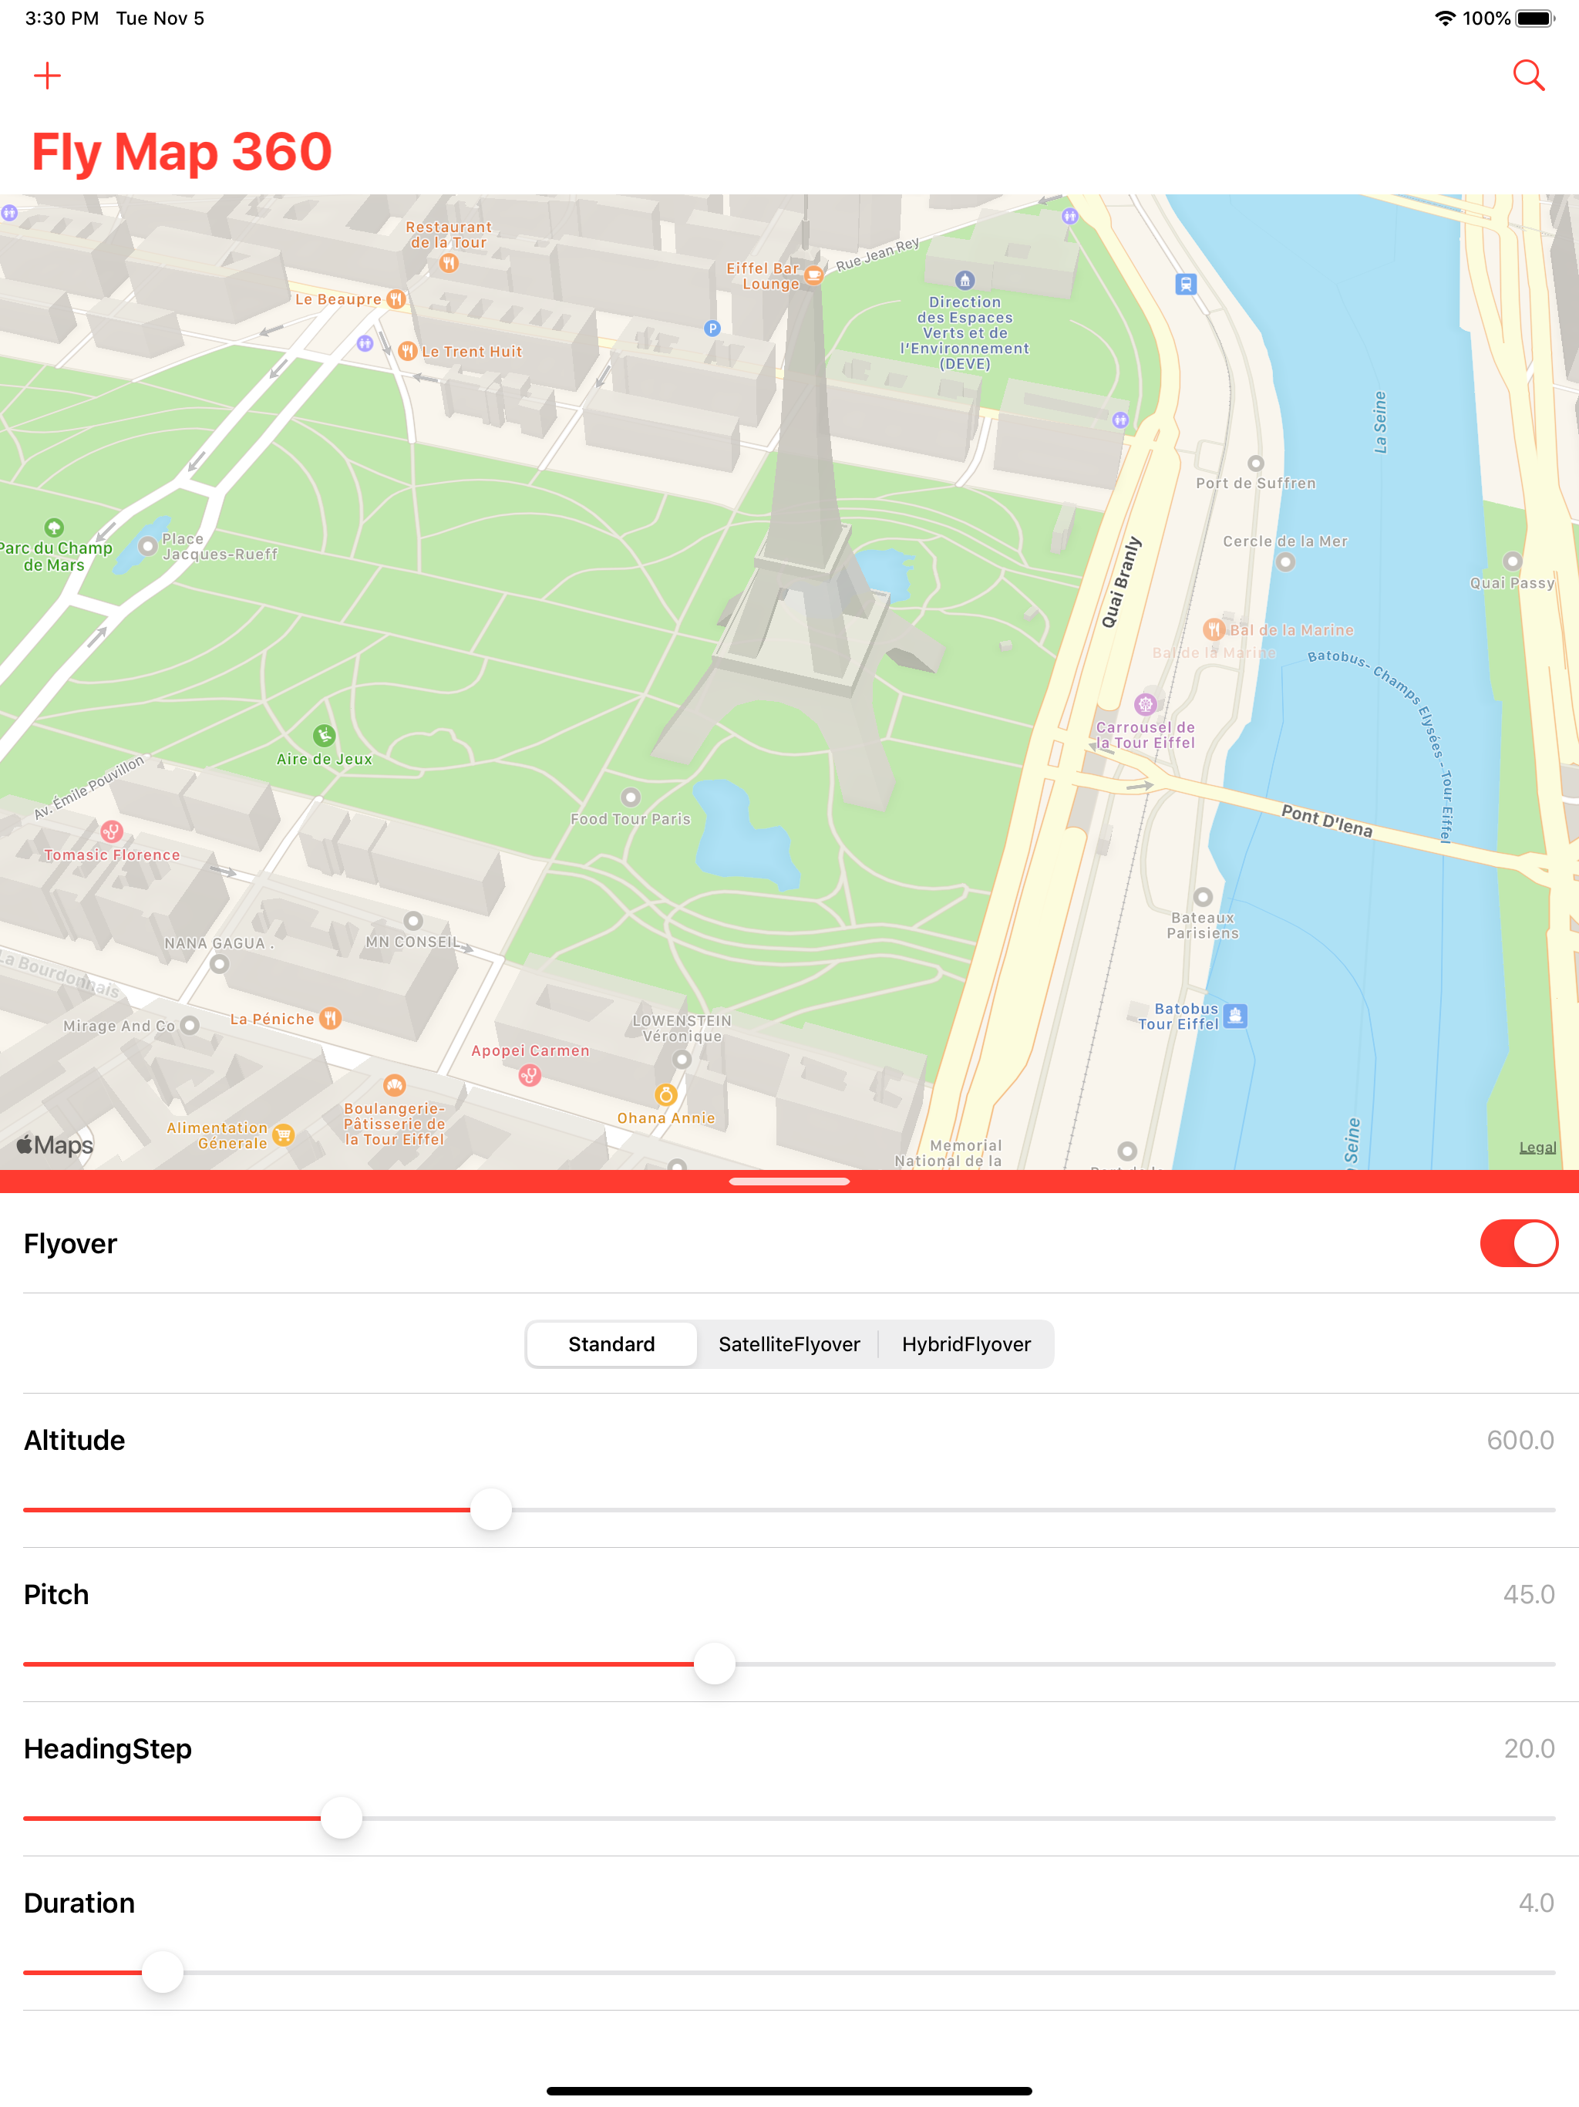Tap the Alimentation Génerale grocery pin
Image resolution: width=1579 pixels, height=2107 pixels.
coord(283,1134)
